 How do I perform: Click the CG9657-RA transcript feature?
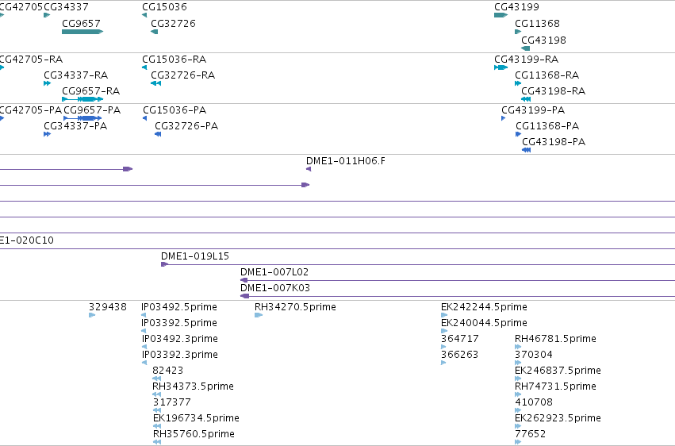(x=82, y=99)
